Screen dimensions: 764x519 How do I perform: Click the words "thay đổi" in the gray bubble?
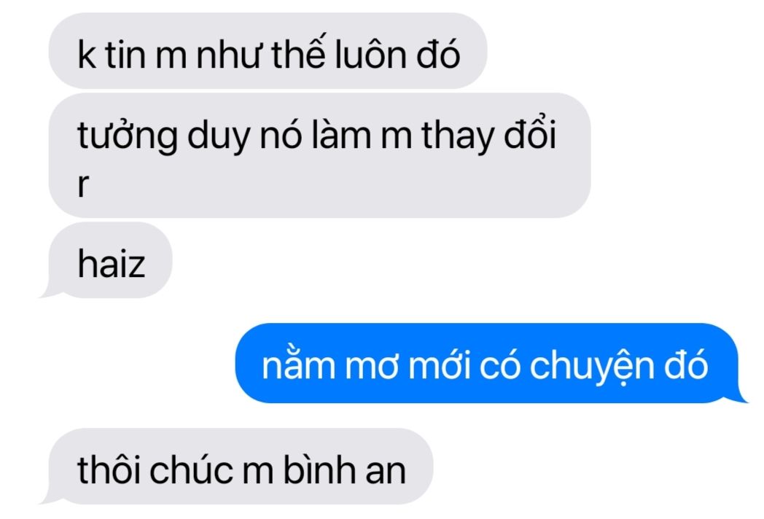[x=488, y=133]
